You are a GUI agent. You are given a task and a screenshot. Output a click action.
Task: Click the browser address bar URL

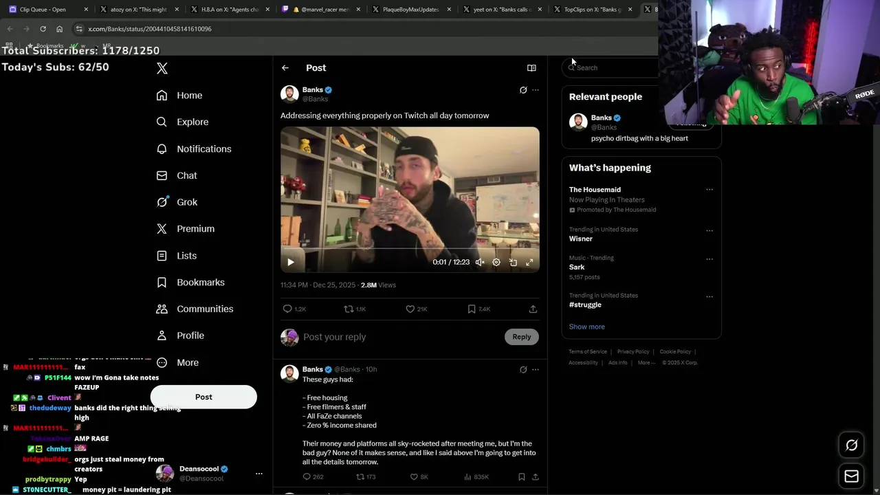tap(150, 29)
